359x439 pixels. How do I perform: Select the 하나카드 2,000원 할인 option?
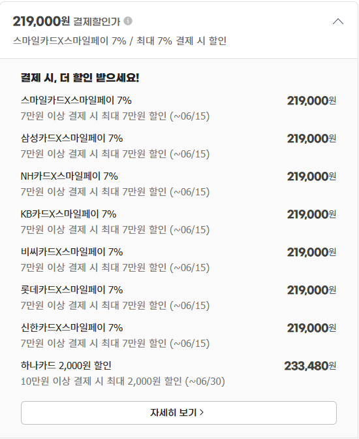178,373
